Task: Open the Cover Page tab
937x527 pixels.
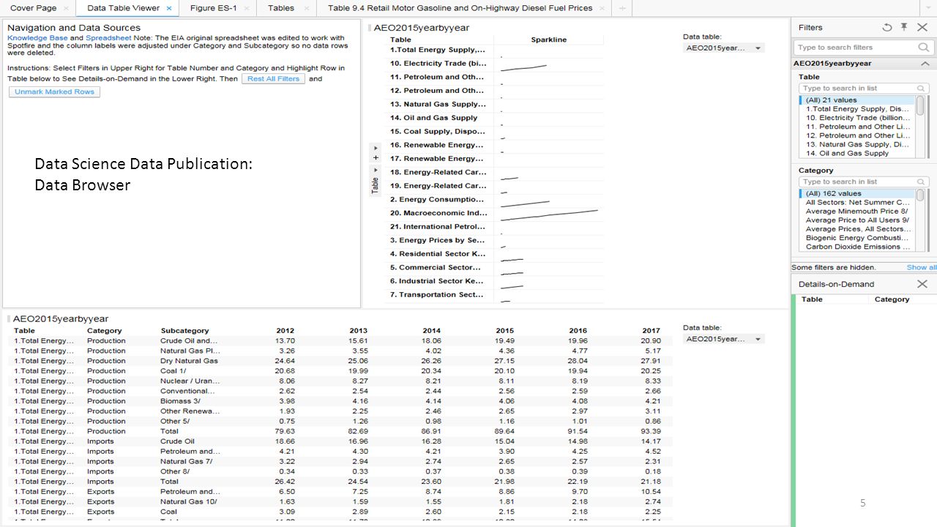Action: click(x=32, y=8)
